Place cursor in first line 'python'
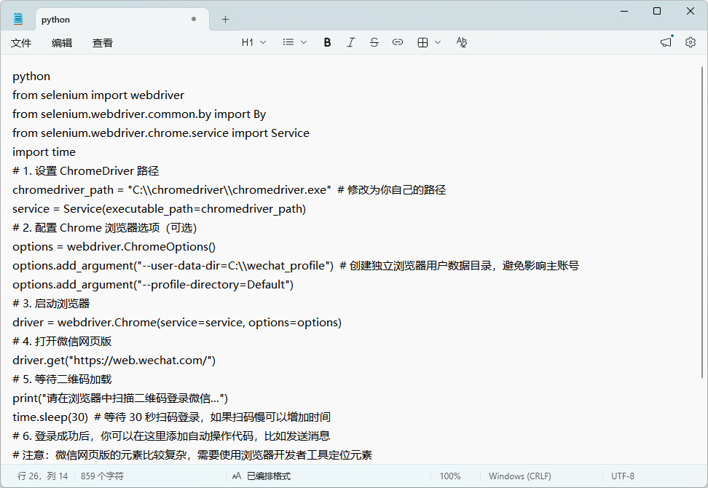Viewport: 708px width, 488px height. tap(31, 76)
